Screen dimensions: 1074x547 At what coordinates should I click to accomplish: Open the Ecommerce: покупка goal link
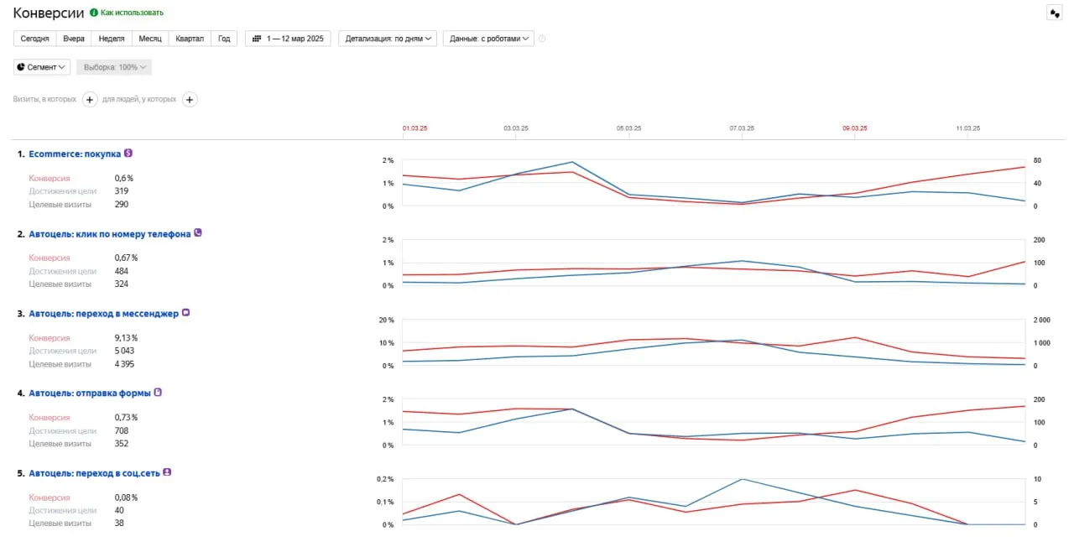click(x=75, y=154)
